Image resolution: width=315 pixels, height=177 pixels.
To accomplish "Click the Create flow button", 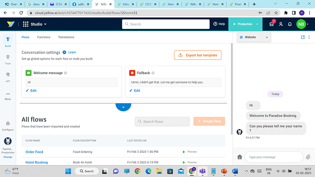I will (x=209, y=121).
